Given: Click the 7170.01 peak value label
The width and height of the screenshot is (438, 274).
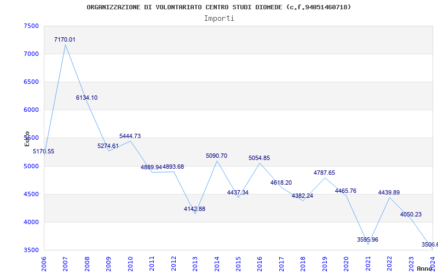Looking at the screenshot, I should (x=65, y=40).
